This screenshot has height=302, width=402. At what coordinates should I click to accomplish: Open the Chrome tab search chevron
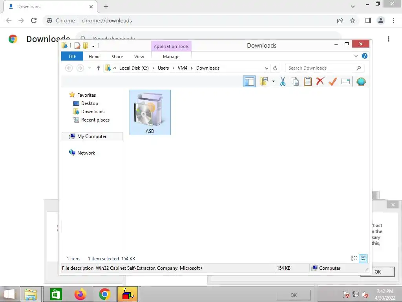tap(353, 7)
